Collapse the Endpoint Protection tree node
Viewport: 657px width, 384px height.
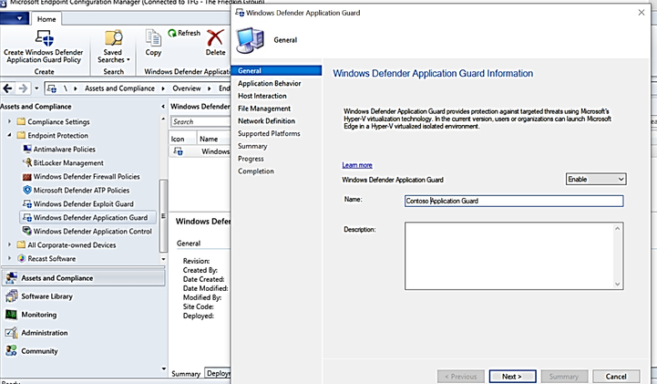(x=10, y=135)
